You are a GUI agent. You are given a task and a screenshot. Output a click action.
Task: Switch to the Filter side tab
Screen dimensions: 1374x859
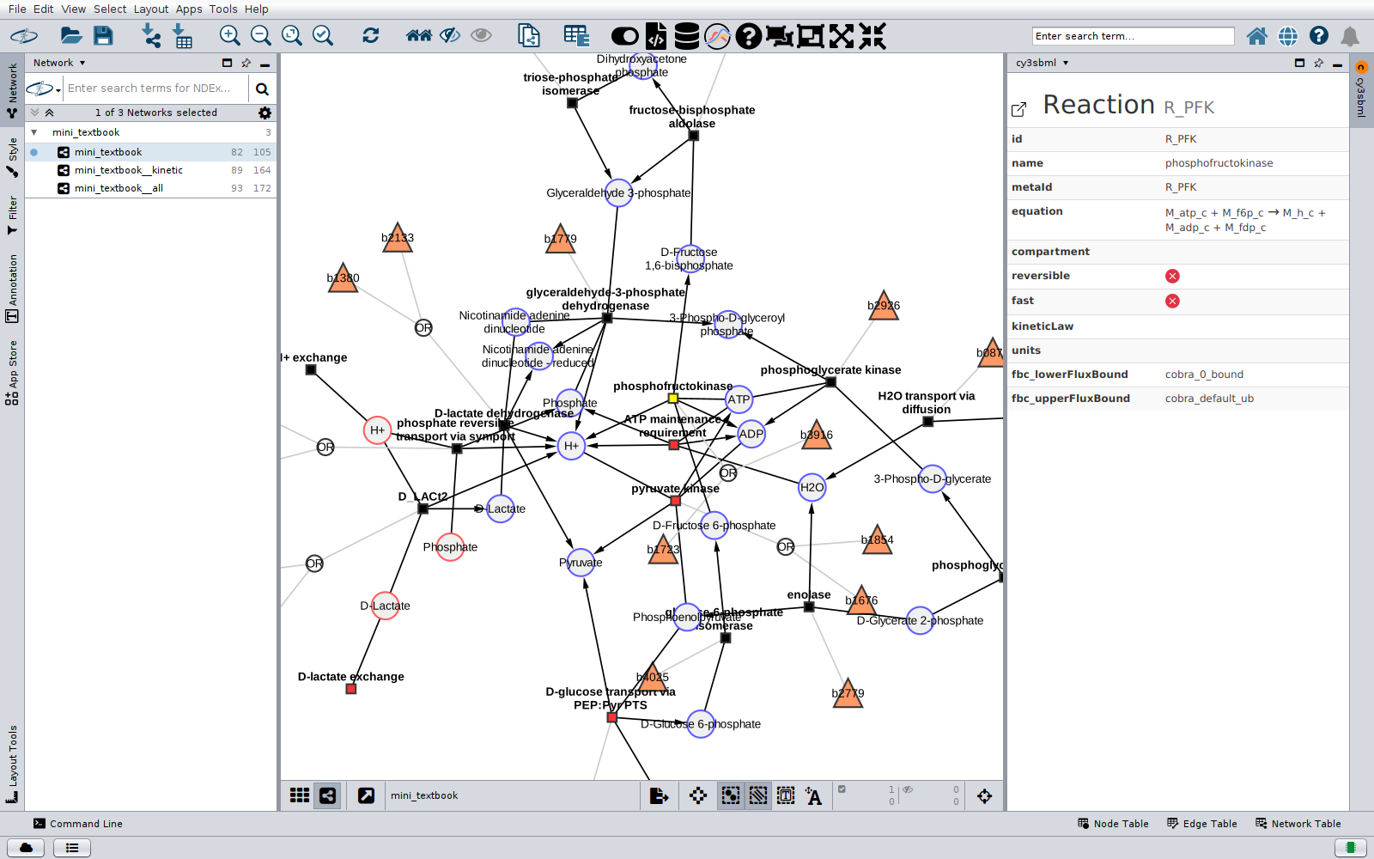coord(12,216)
